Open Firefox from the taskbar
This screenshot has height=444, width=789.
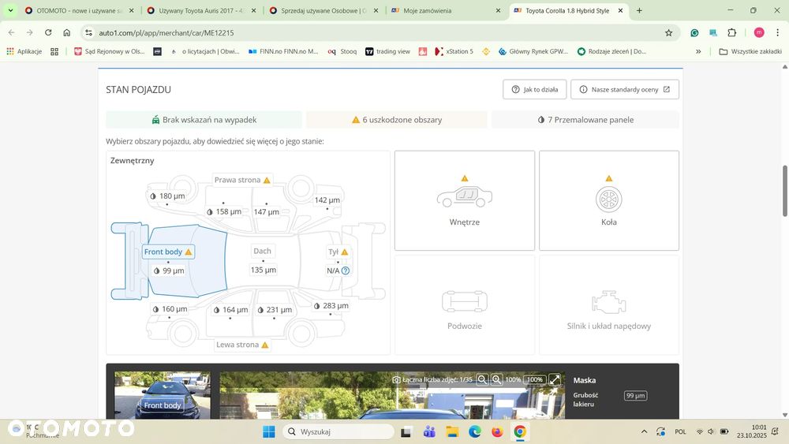[497, 431]
